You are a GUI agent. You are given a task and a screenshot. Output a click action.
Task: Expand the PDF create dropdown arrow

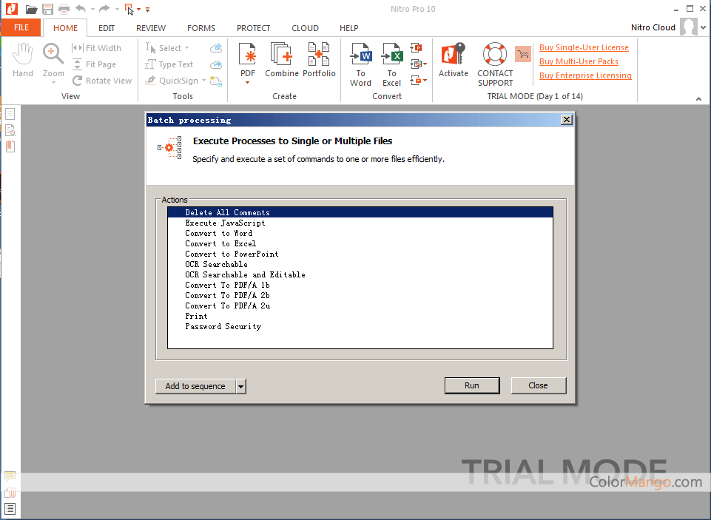coord(248,83)
